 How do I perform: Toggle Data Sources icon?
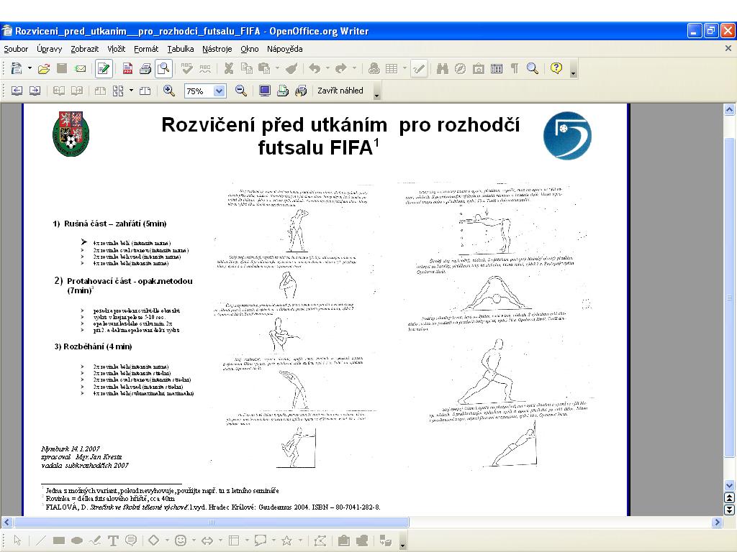497,69
